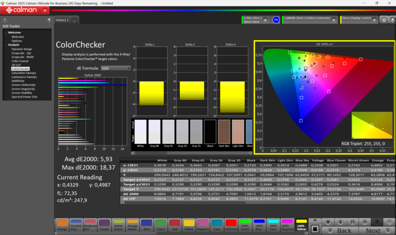
Task: Select Grayscale - Multi workflow step
Action: [x=23, y=57]
